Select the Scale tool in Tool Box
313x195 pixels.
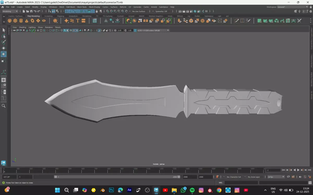[4, 60]
